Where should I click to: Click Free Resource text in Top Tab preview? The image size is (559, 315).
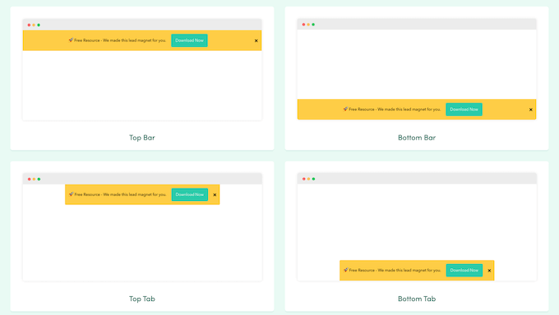click(120, 194)
